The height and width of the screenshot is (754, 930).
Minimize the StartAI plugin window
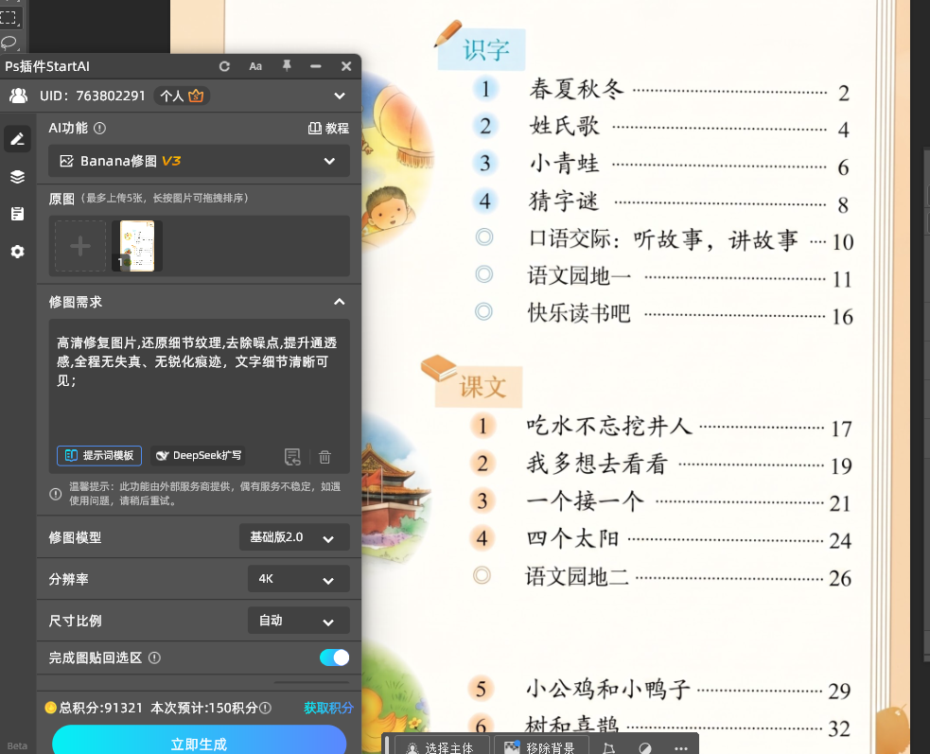coord(316,66)
